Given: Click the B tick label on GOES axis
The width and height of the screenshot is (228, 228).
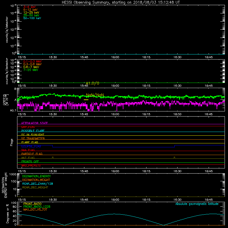Looking at the screenshot, I should (x=15, y=89).
